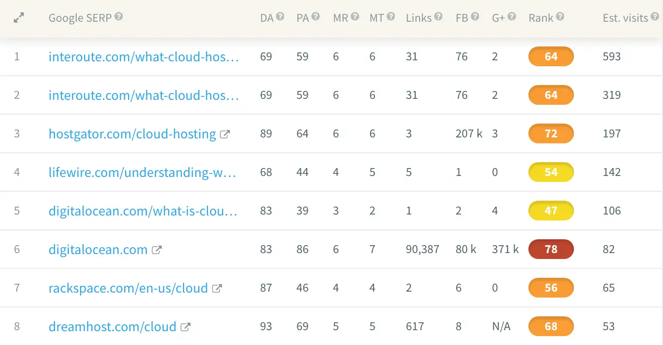This screenshot has width=663, height=345.
Task: Click the G+ column help icon
Action: [x=512, y=16]
